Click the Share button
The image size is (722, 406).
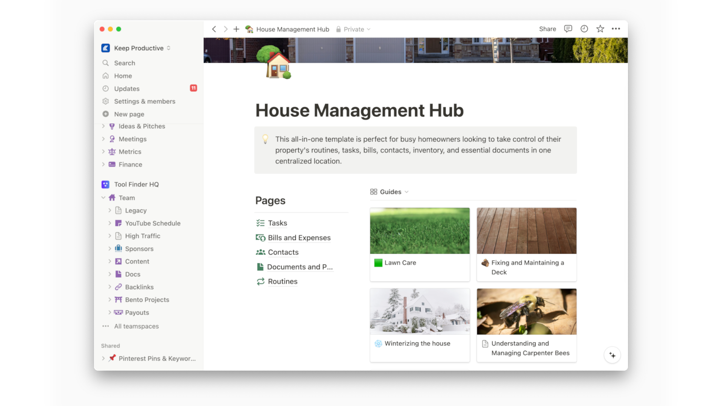point(547,29)
